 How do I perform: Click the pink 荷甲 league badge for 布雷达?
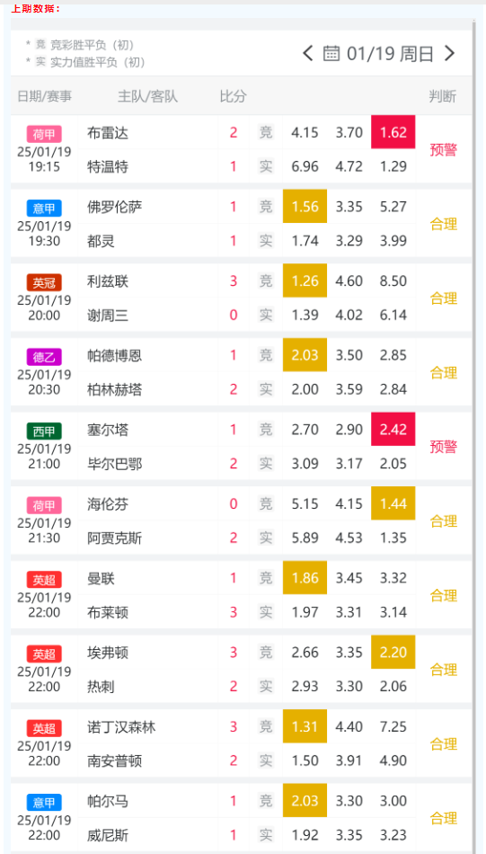(44, 133)
